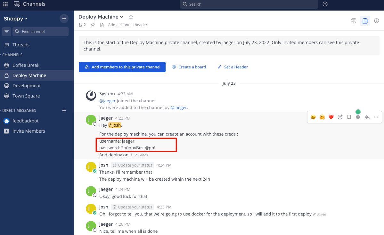Go to Threads in sidebar
The width and height of the screenshot is (384, 235).
point(21,45)
